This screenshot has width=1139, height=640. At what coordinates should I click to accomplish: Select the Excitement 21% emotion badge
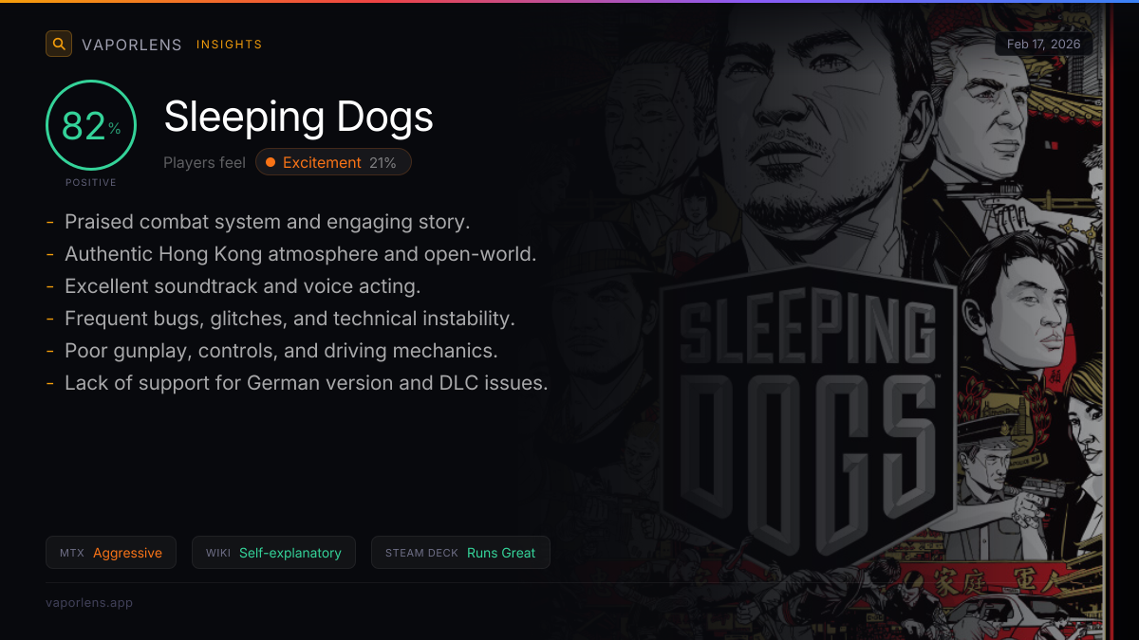coord(333,163)
